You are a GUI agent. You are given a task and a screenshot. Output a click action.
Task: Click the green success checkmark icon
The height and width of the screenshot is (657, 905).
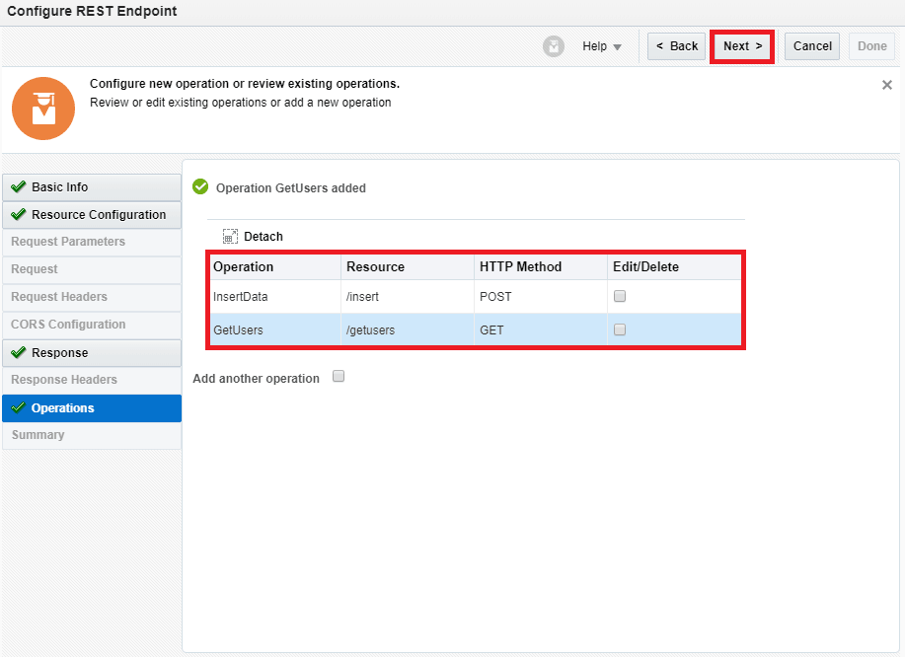(x=200, y=187)
